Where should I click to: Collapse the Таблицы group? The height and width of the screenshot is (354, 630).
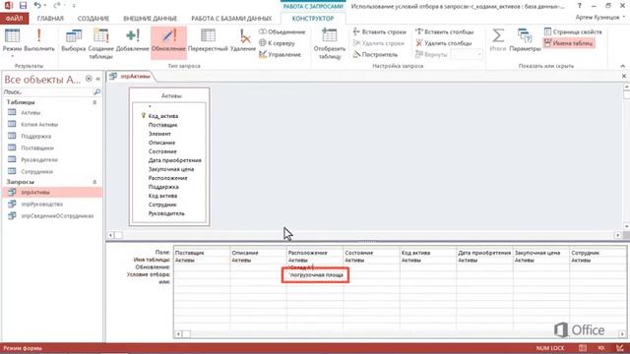[94, 102]
